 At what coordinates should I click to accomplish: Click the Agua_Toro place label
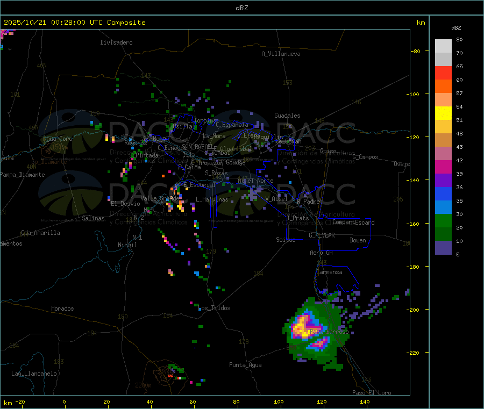(x=58, y=139)
